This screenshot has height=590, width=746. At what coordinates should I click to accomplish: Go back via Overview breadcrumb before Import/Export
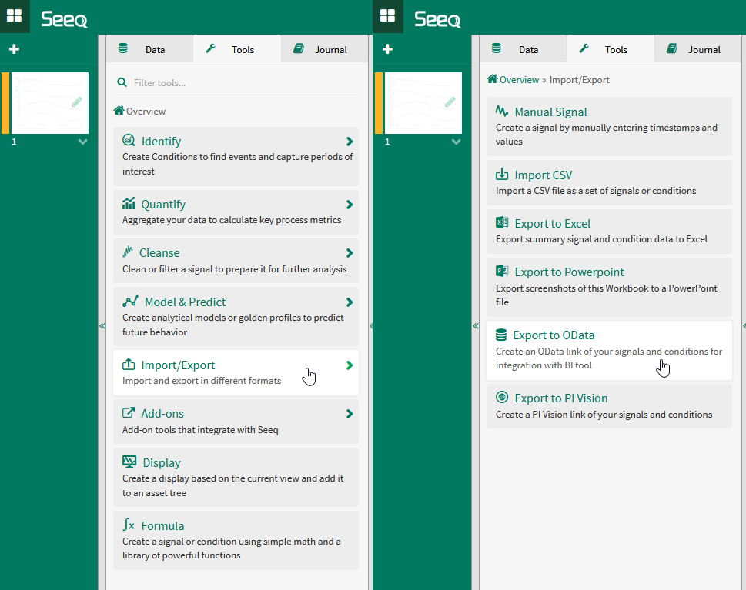[x=518, y=80]
